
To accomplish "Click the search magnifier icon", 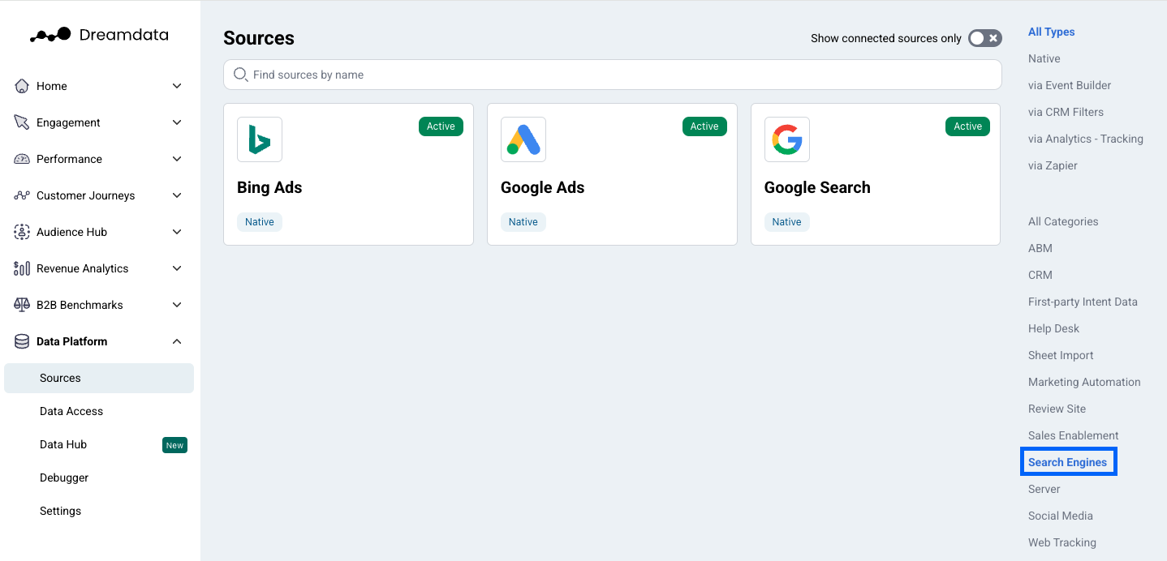I will tap(240, 75).
